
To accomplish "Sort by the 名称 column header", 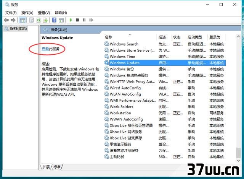I will coord(109,37).
